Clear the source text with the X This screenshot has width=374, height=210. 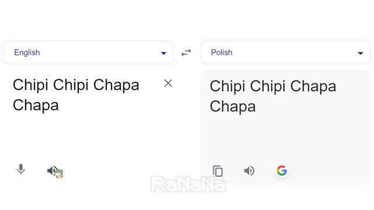coord(168,83)
